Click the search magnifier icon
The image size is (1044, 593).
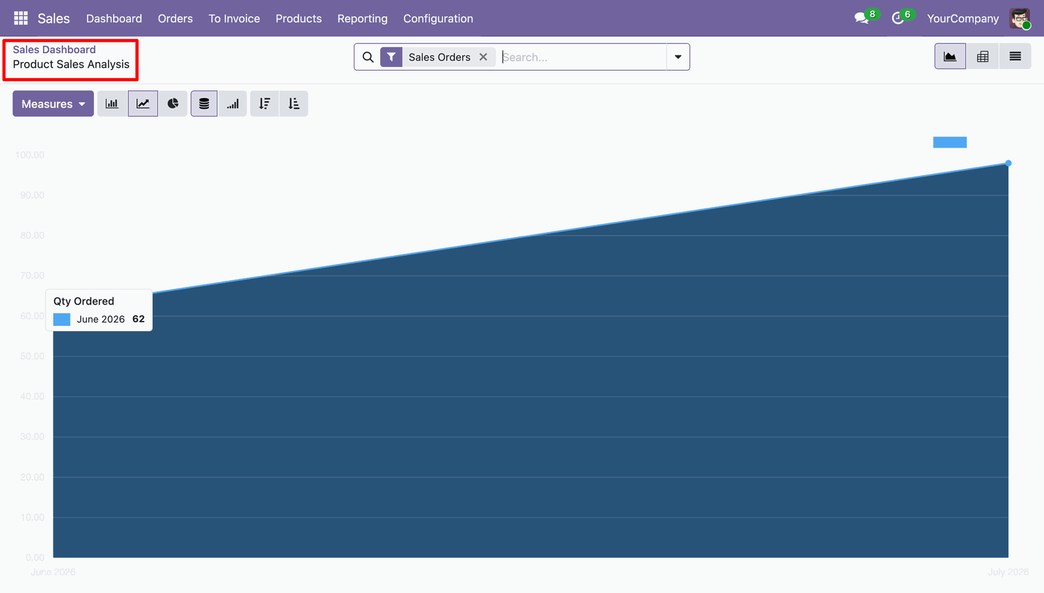(368, 57)
